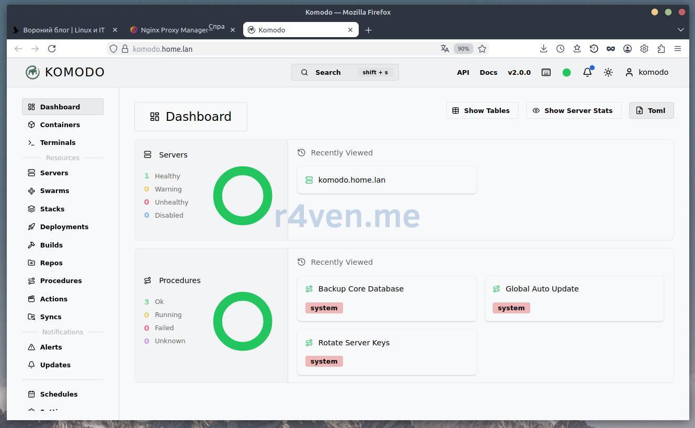Viewport: 695px width, 428px height.
Task: Expand the Firefox list all tabs chevron
Action: click(x=680, y=30)
